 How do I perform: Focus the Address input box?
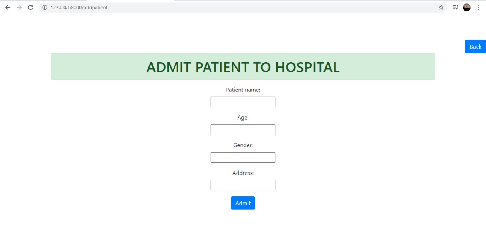(243, 185)
